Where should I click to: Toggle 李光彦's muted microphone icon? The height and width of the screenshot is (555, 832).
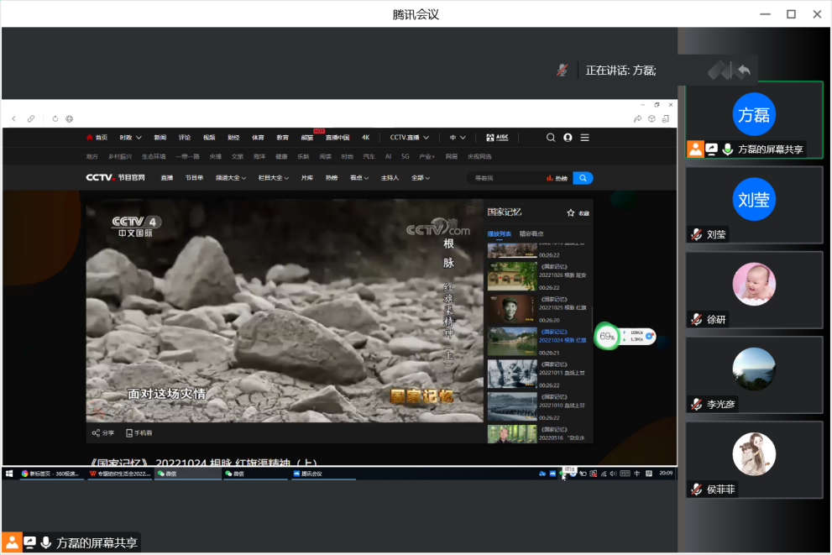pyautogui.click(x=697, y=404)
